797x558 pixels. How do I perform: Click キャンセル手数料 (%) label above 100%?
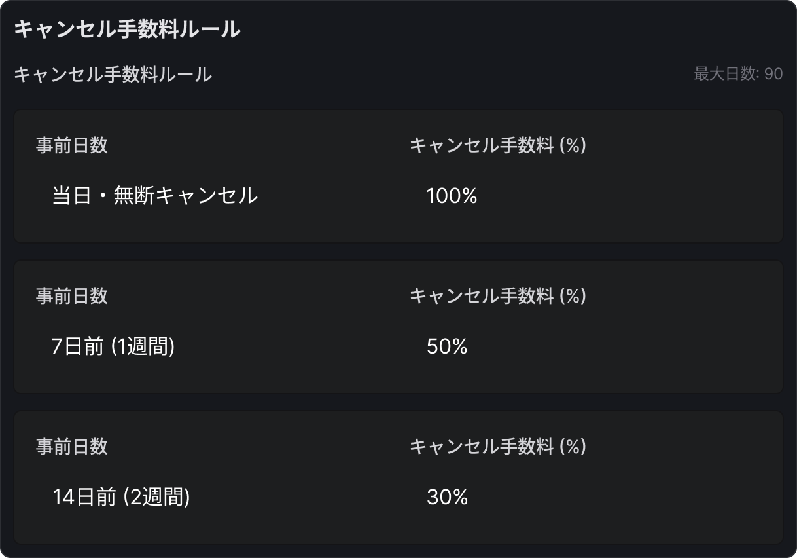click(497, 145)
